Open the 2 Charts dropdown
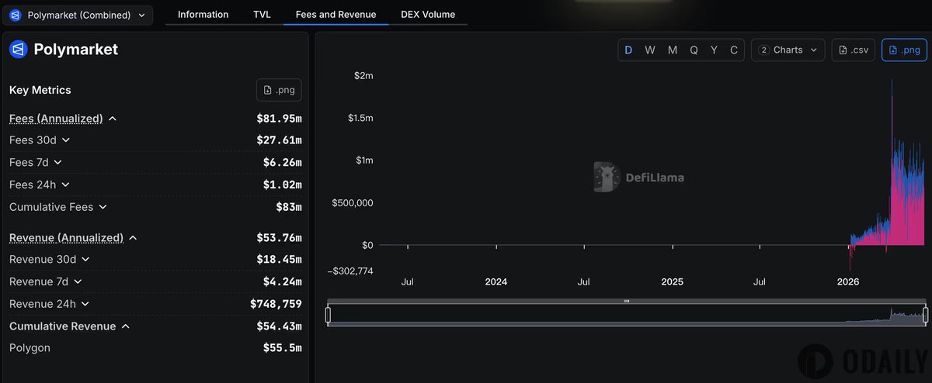This screenshot has width=932, height=383. click(788, 50)
